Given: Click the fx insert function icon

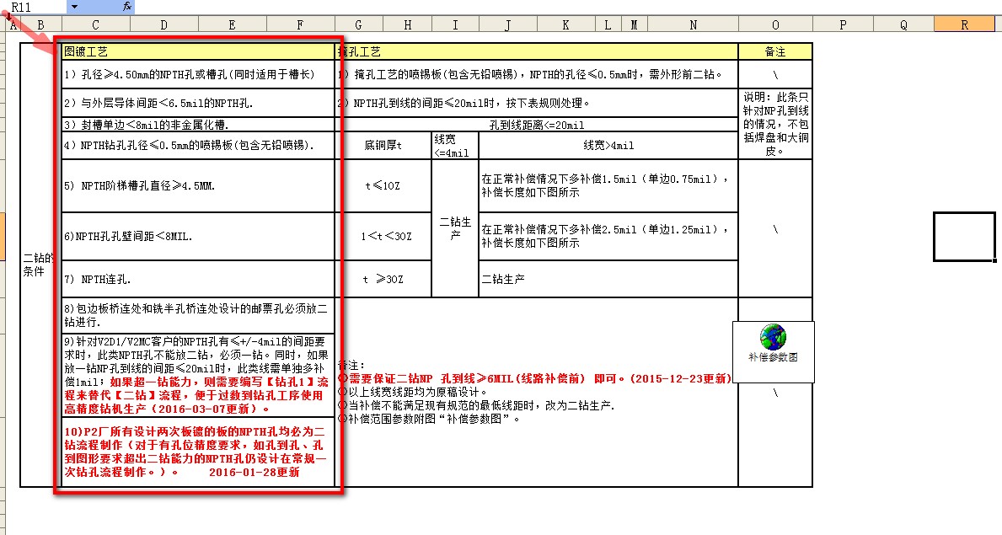Looking at the screenshot, I should pyautogui.click(x=127, y=7).
